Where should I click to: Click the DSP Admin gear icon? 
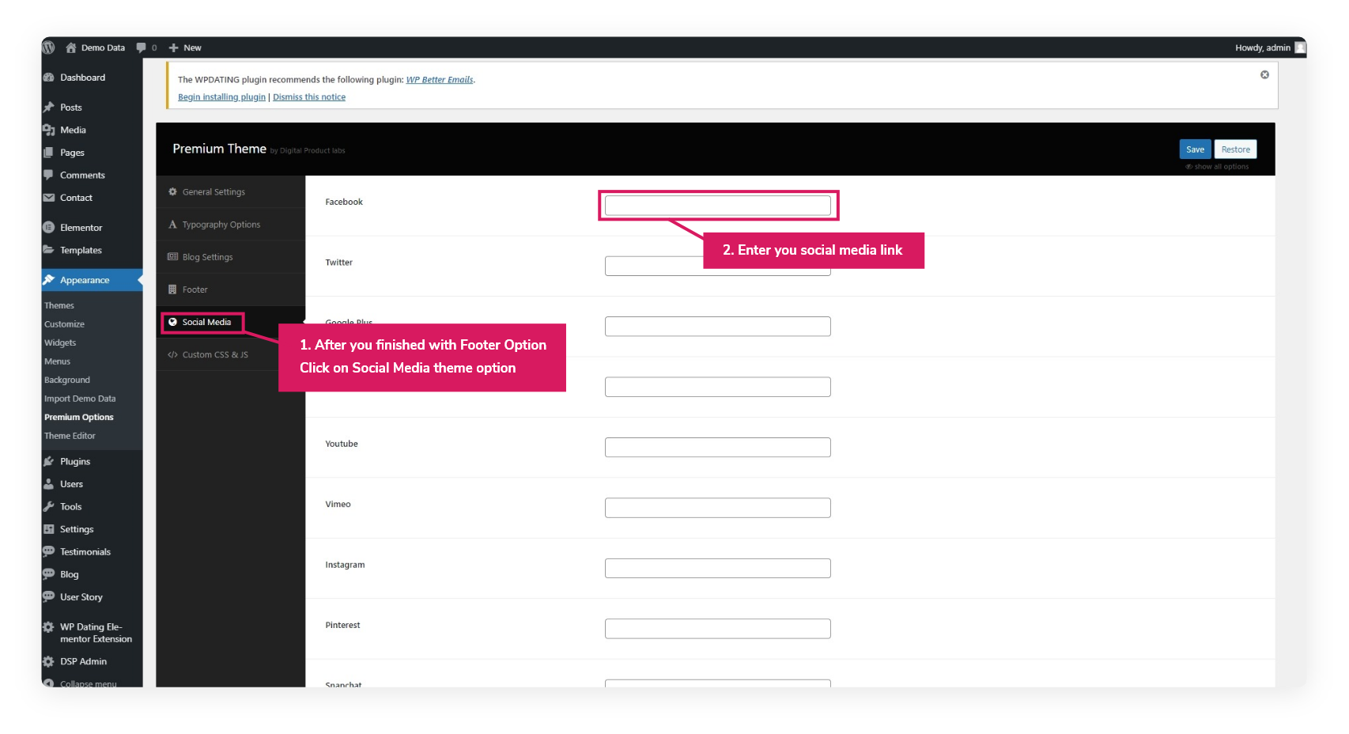click(48, 662)
